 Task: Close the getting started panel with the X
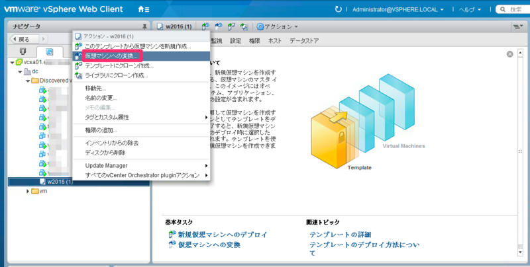click(509, 54)
